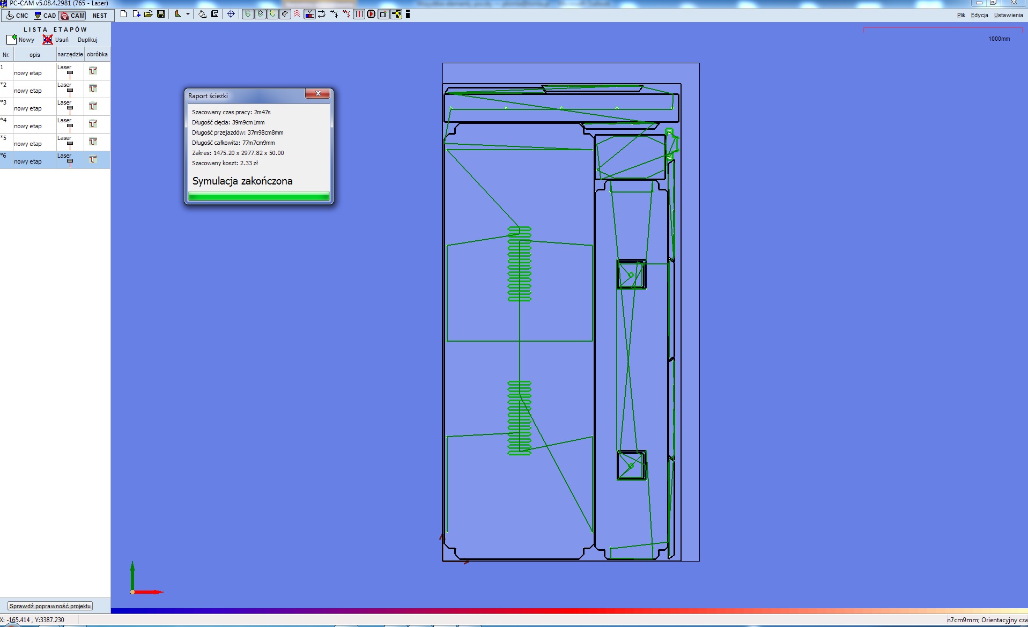
Task: Click the red dotted path order icon
Action: pyautogui.click(x=346, y=14)
